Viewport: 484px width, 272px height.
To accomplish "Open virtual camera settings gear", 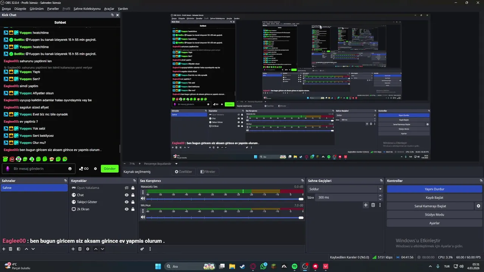I will click(x=478, y=206).
